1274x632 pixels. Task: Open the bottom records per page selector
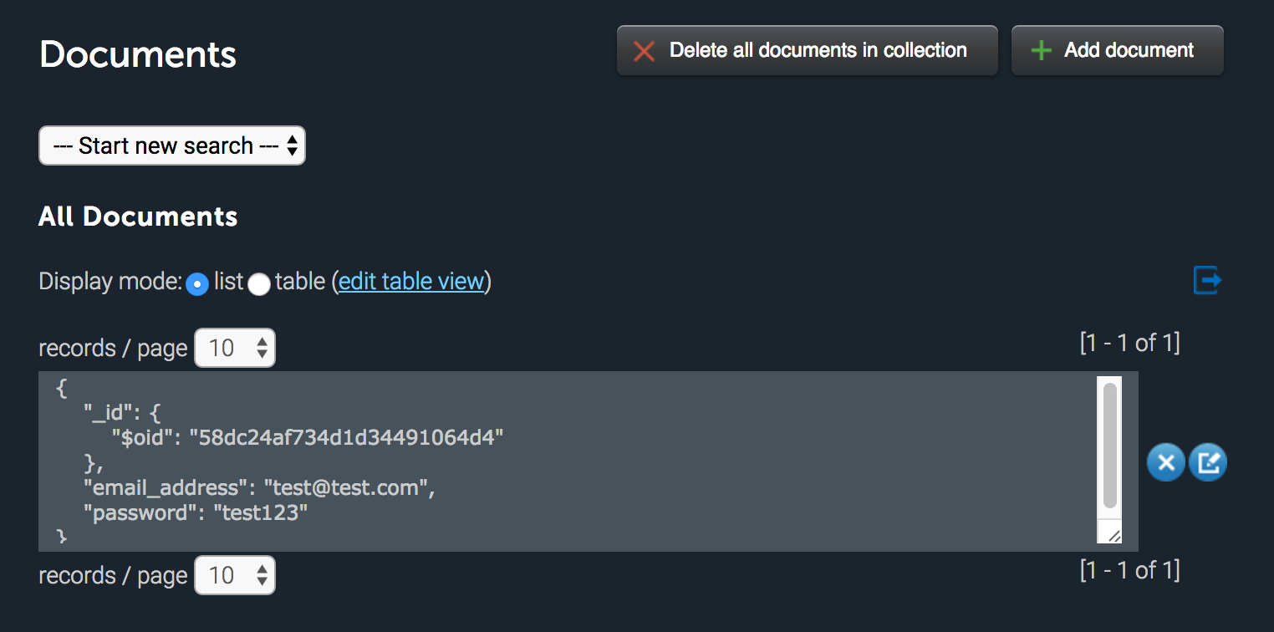coord(234,575)
